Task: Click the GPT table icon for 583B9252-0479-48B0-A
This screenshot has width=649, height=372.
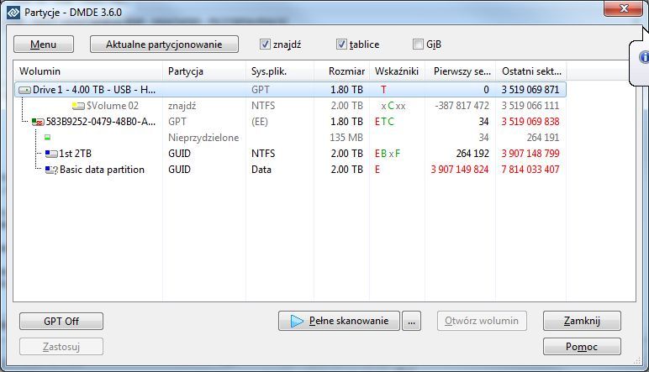Action: pyautogui.click(x=38, y=122)
